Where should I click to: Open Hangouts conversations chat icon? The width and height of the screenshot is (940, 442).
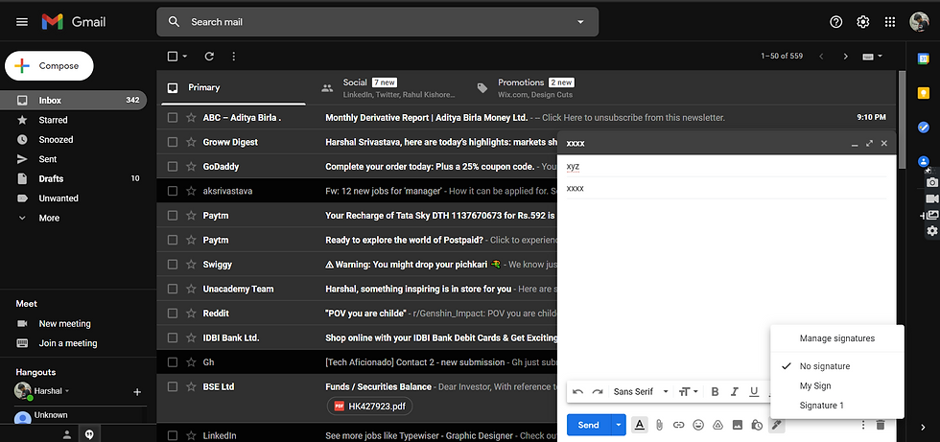click(x=89, y=434)
